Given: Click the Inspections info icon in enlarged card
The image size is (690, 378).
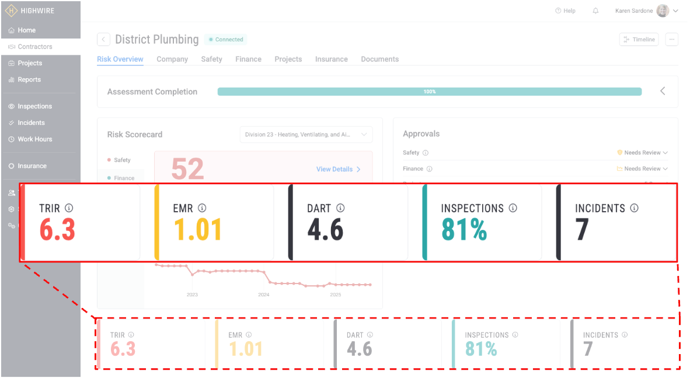Looking at the screenshot, I should [513, 208].
